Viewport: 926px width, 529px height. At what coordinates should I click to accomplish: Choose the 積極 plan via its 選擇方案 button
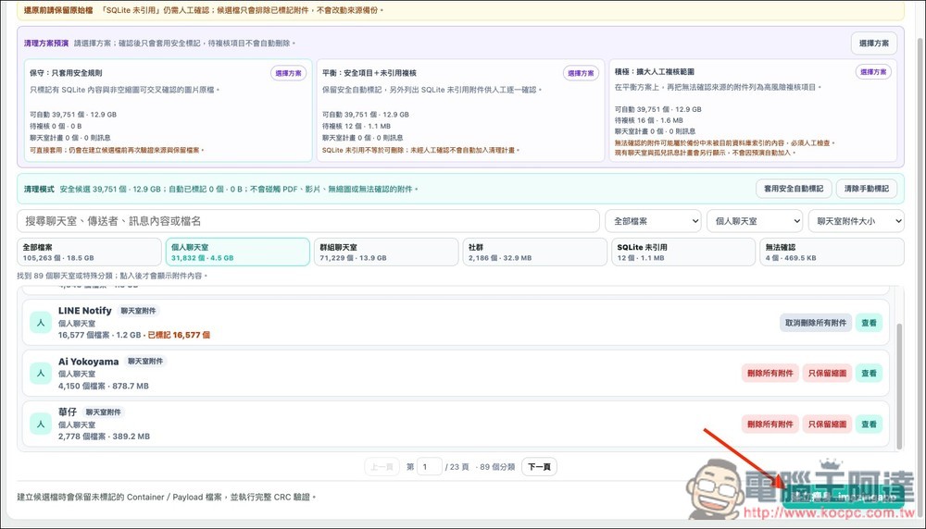click(873, 72)
